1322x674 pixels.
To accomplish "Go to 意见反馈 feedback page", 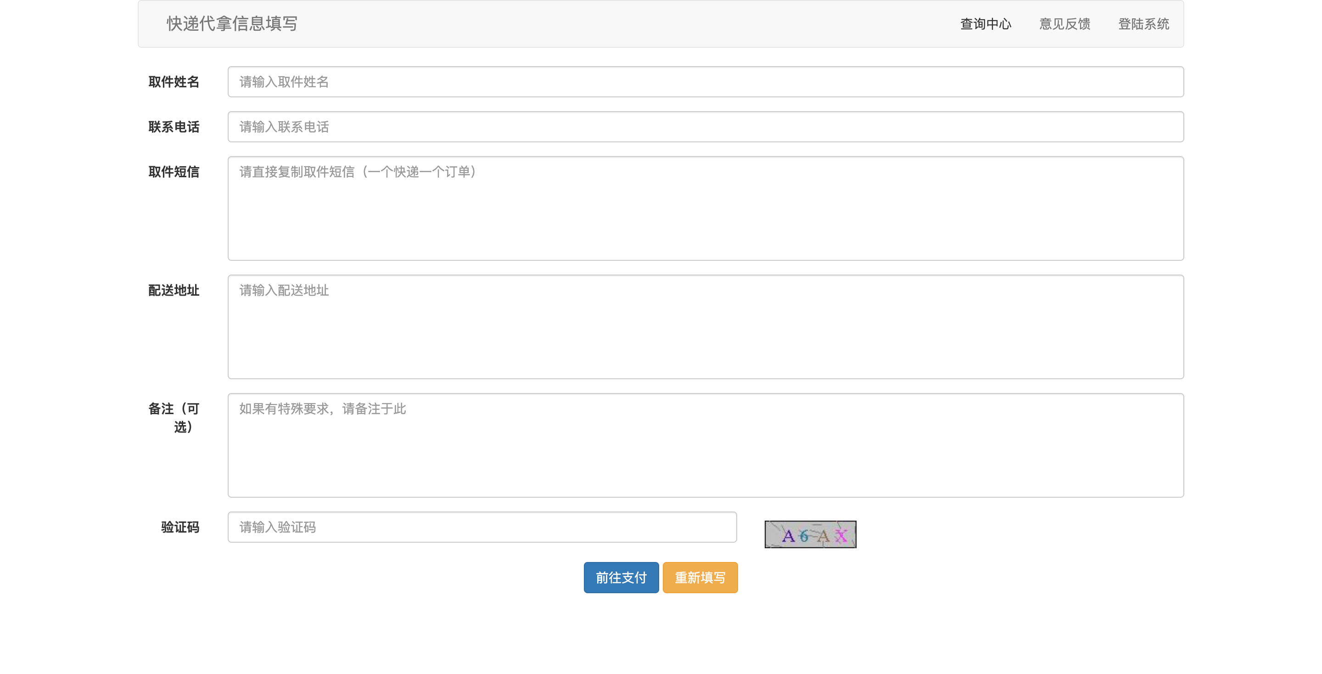I will 1064,24.
